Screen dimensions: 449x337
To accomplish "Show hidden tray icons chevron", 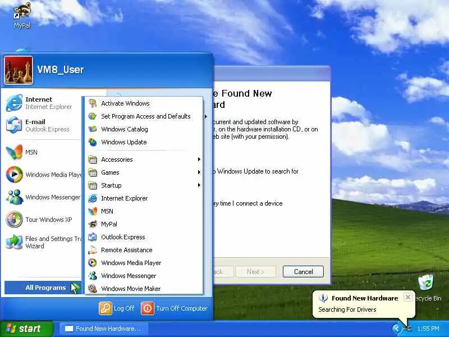I will pyautogui.click(x=397, y=329).
